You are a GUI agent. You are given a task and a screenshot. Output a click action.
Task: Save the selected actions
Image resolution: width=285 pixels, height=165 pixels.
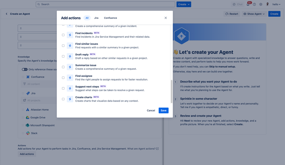point(163,110)
